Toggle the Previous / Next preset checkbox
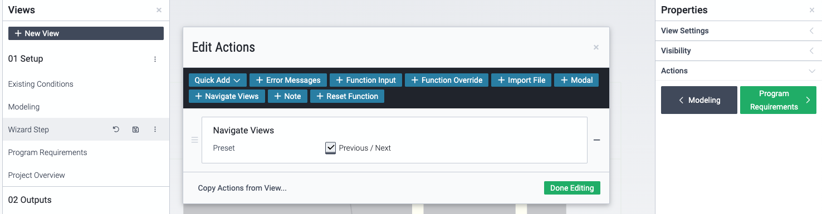822x214 pixels. coord(331,148)
